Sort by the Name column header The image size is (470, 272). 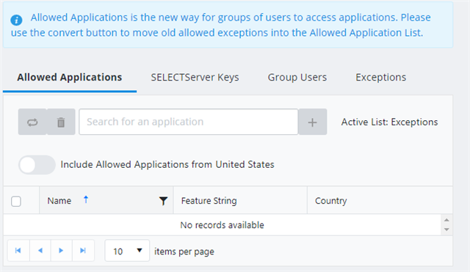59,201
